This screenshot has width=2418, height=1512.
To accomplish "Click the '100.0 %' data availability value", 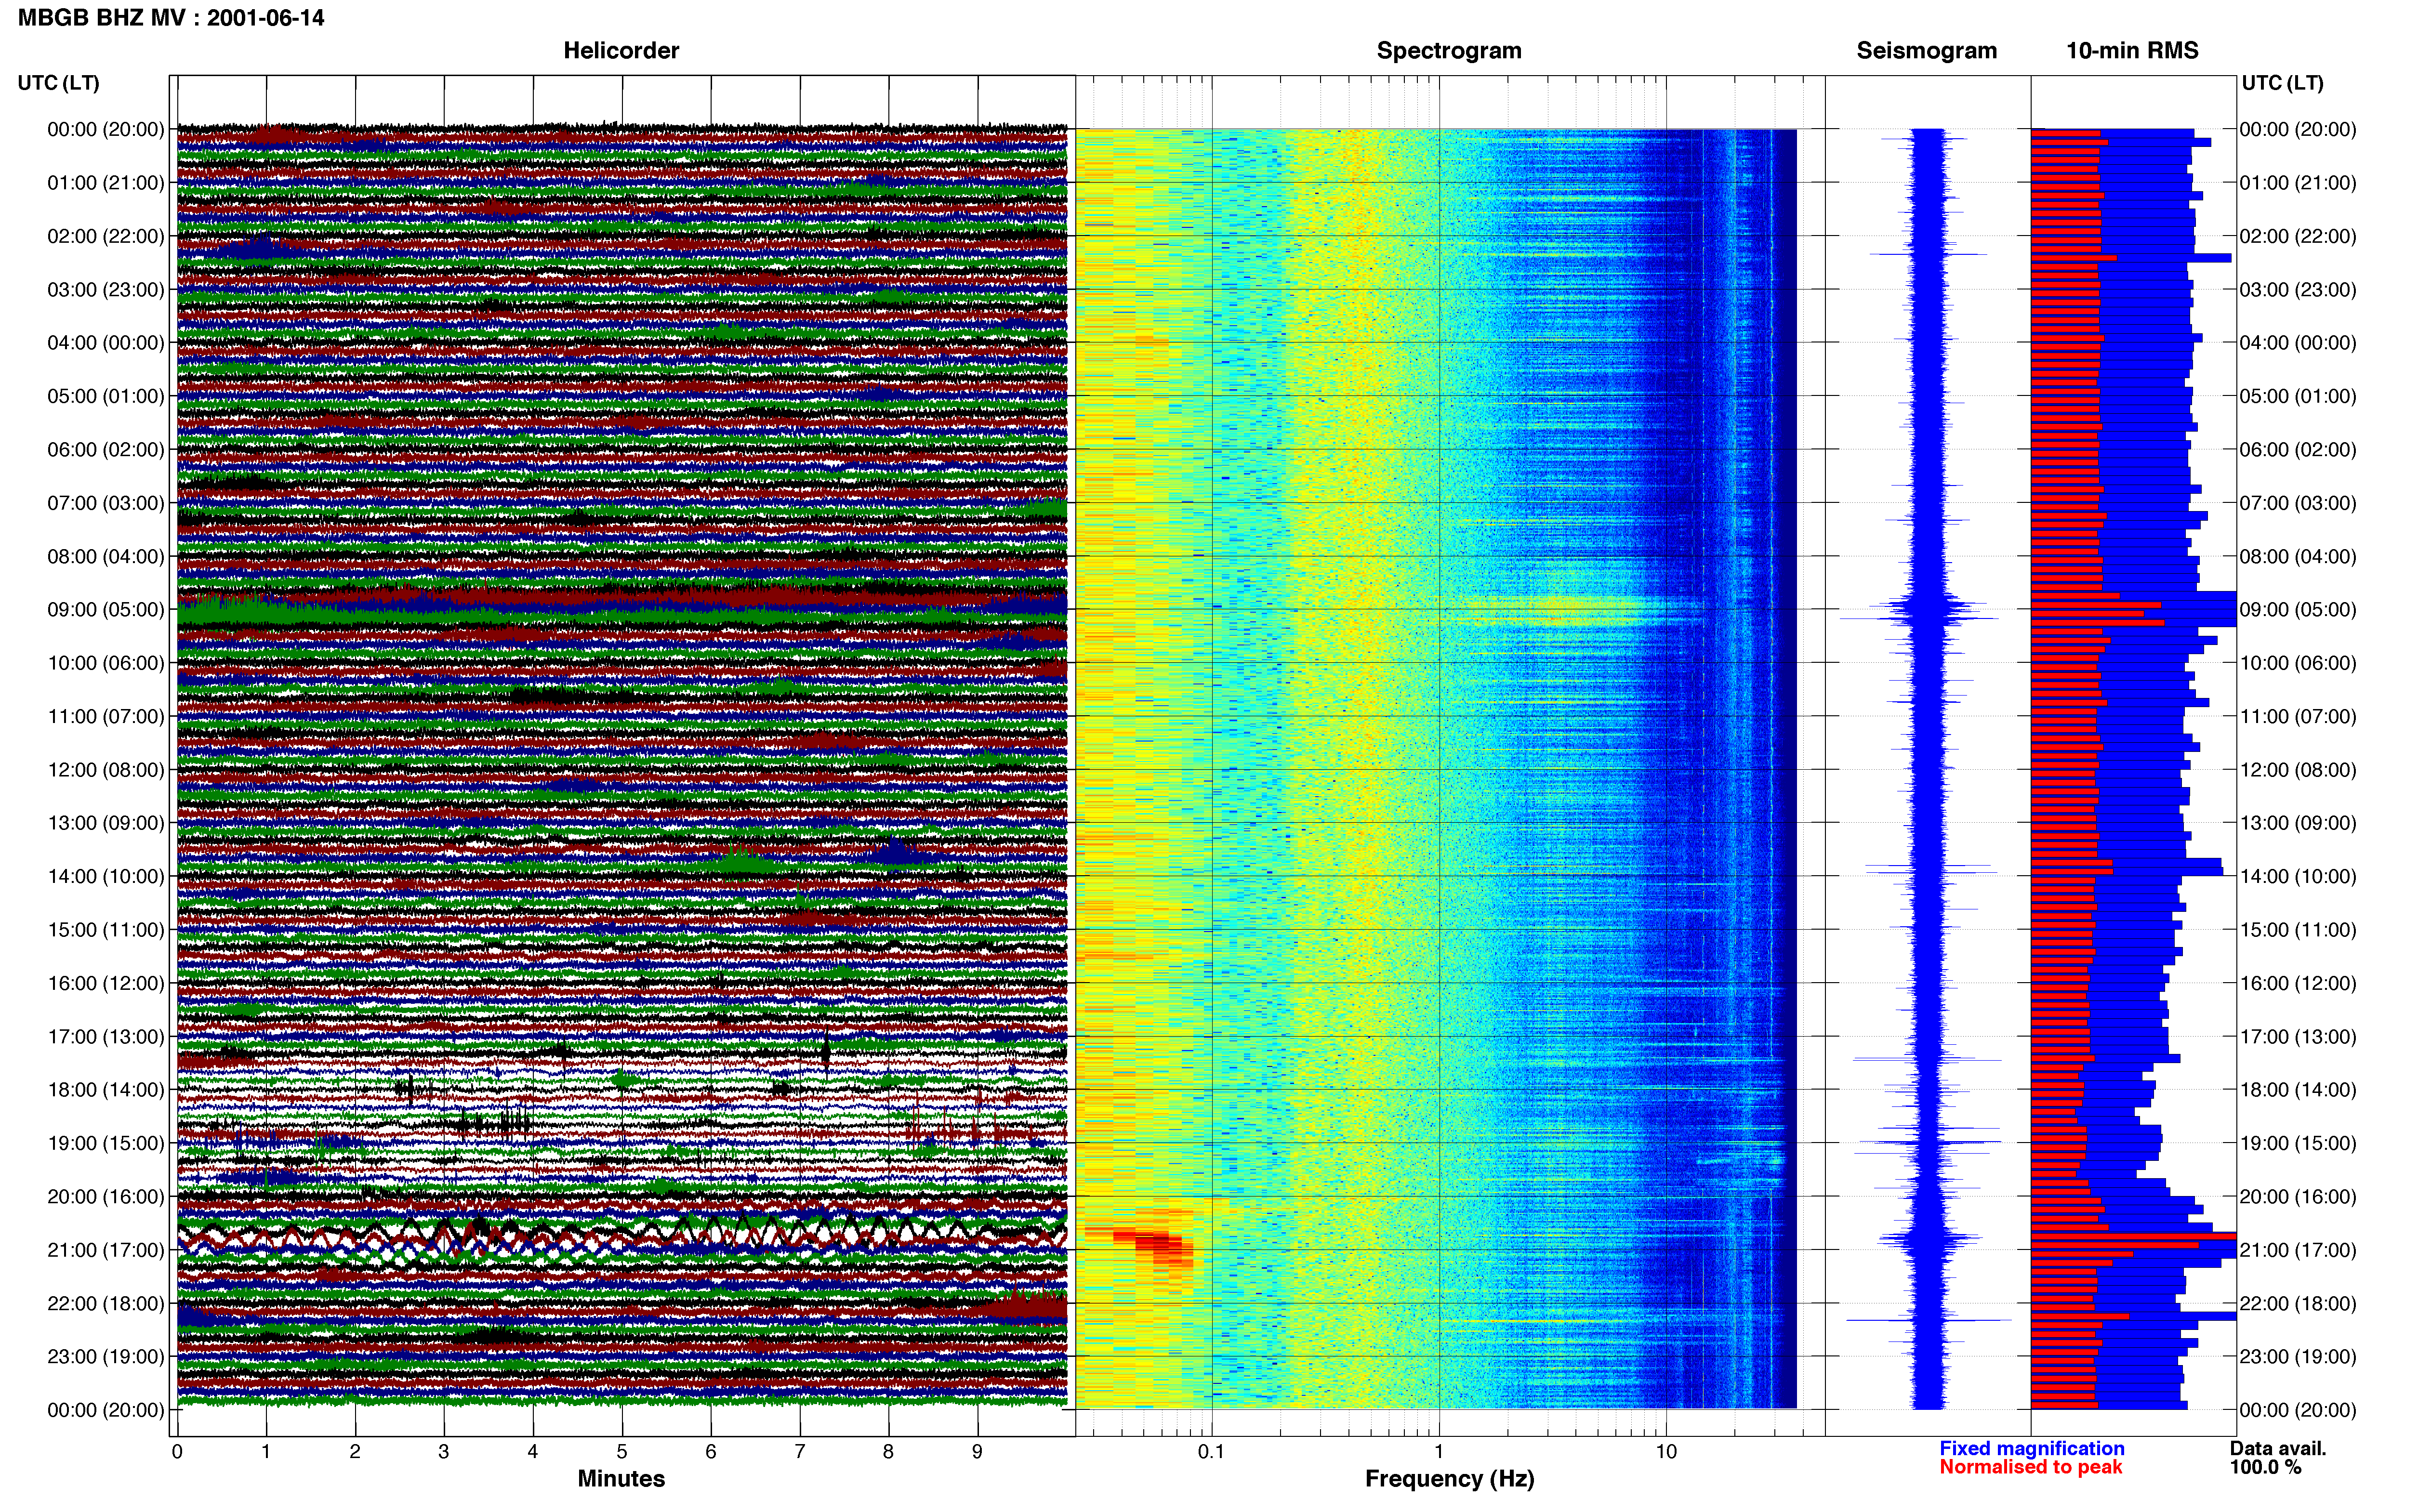I will [2266, 1467].
